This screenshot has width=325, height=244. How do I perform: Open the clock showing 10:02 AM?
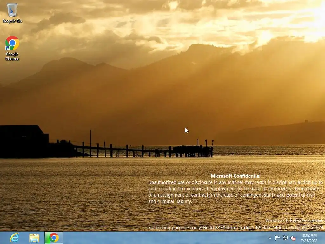pos(309,235)
